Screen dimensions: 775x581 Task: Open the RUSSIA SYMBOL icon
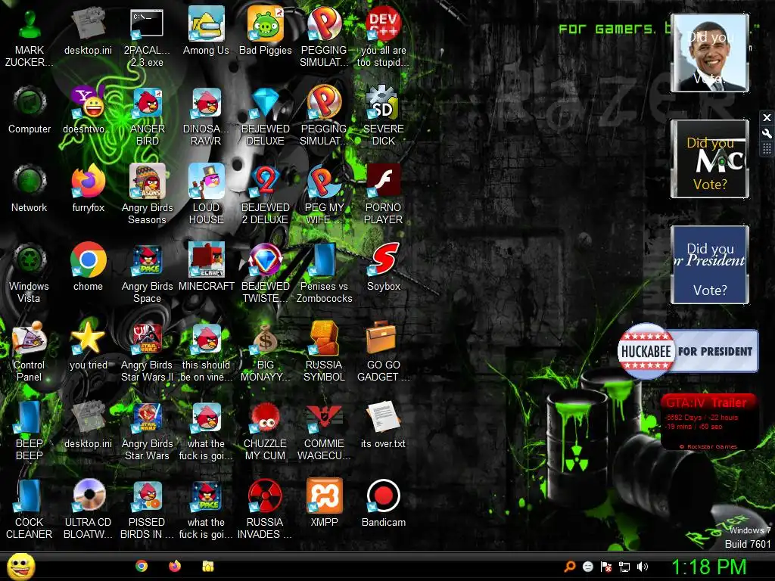tap(324, 351)
